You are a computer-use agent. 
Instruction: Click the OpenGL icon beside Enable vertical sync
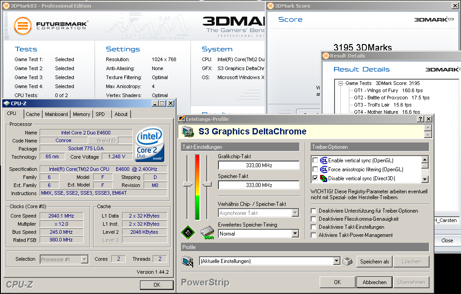click(x=324, y=160)
